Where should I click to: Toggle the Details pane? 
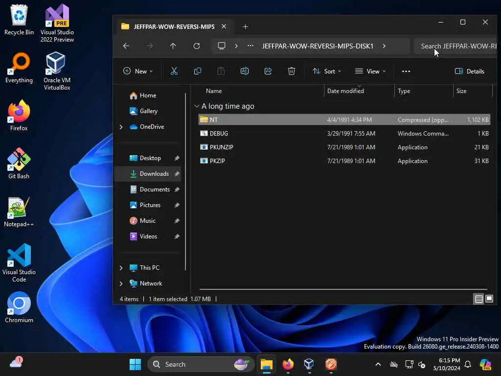coord(469,71)
